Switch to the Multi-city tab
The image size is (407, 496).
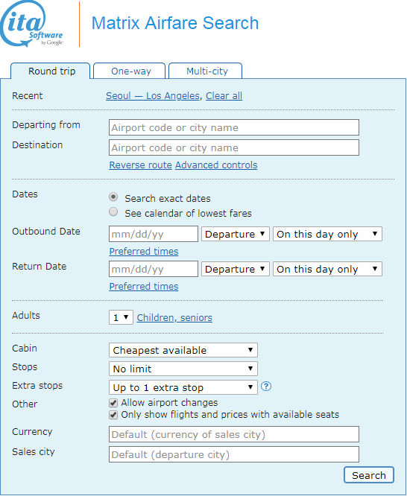[x=206, y=71]
